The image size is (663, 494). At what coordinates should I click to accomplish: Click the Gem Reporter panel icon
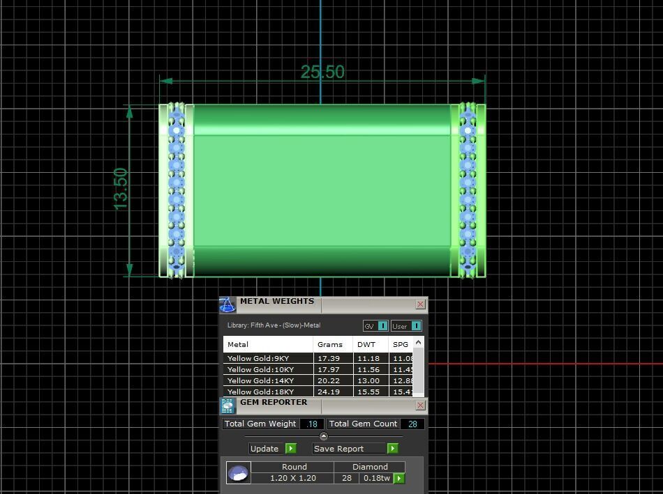[228, 406]
